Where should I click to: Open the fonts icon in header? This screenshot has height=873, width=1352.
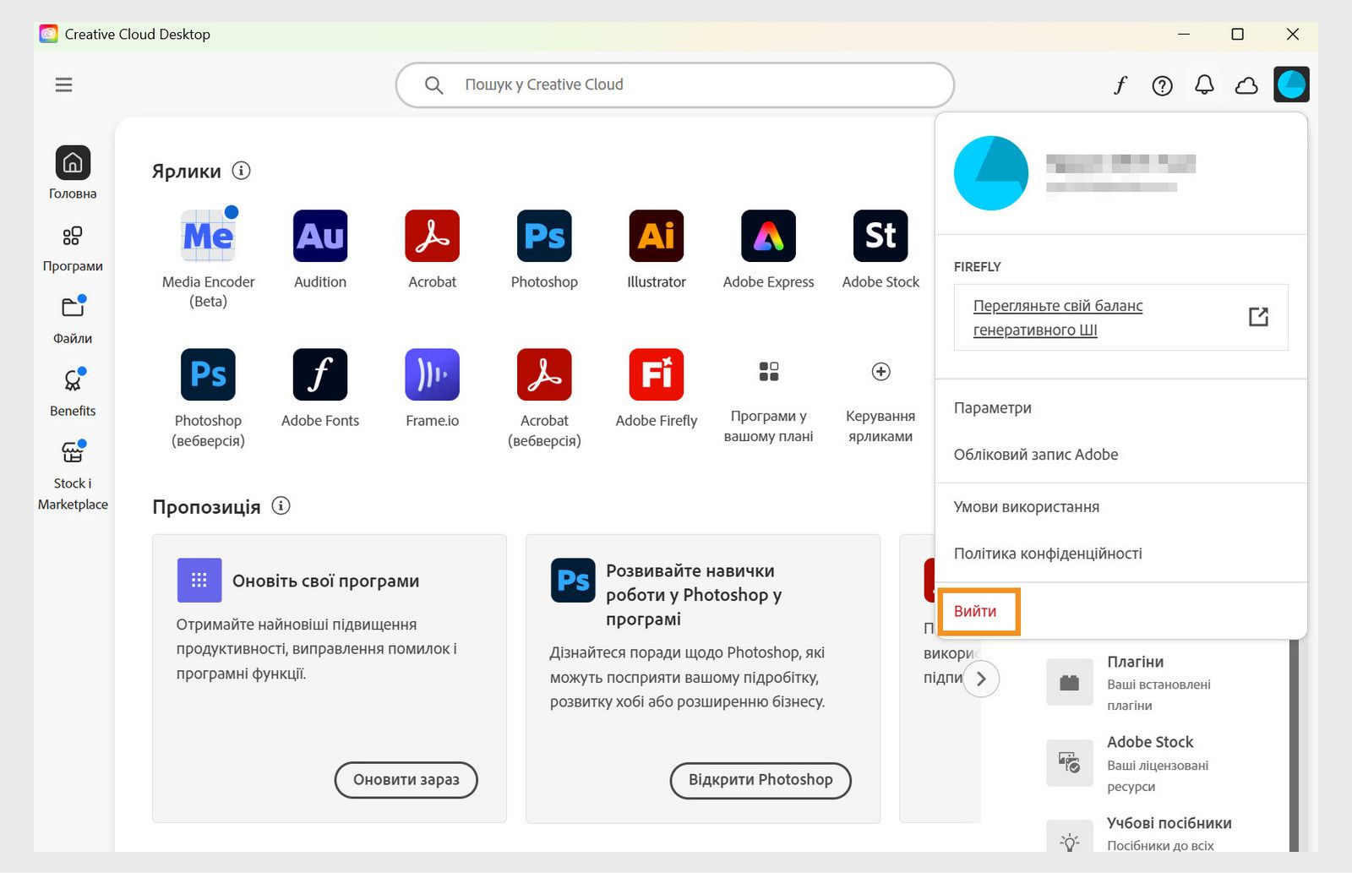point(1120,85)
